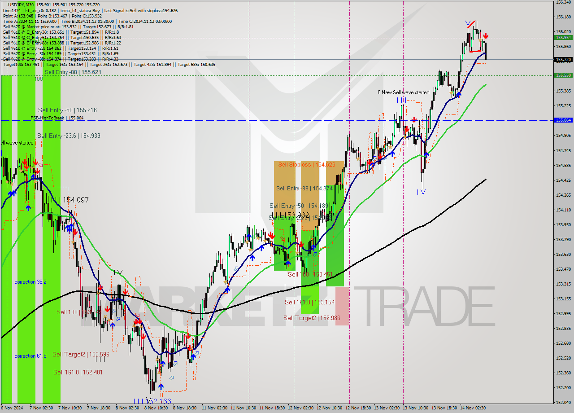The width and height of the screenshot is (574, 413).
Task: Select the 'correction 61.8' label
Action: pyautogui.click(x=30, y=356)
